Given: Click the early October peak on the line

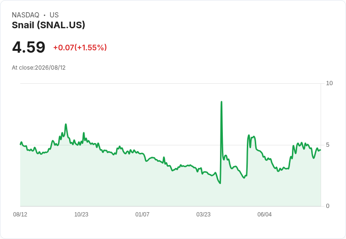Looking at the screenshot, I should point(66,124).
